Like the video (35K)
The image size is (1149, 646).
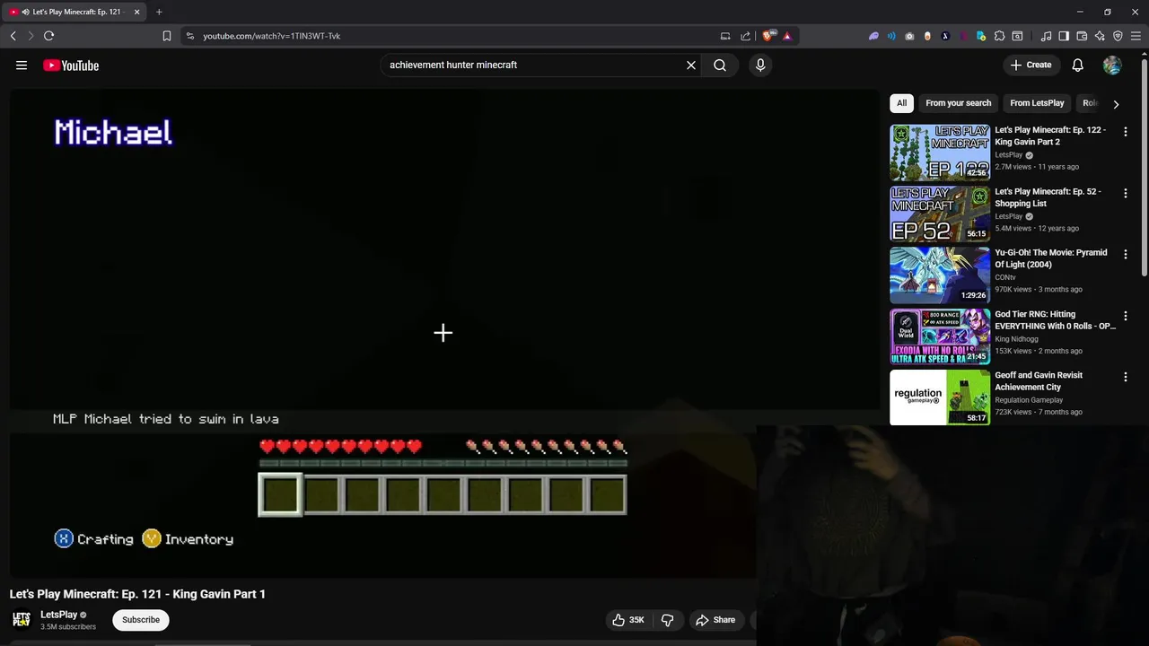click(628, 620)
